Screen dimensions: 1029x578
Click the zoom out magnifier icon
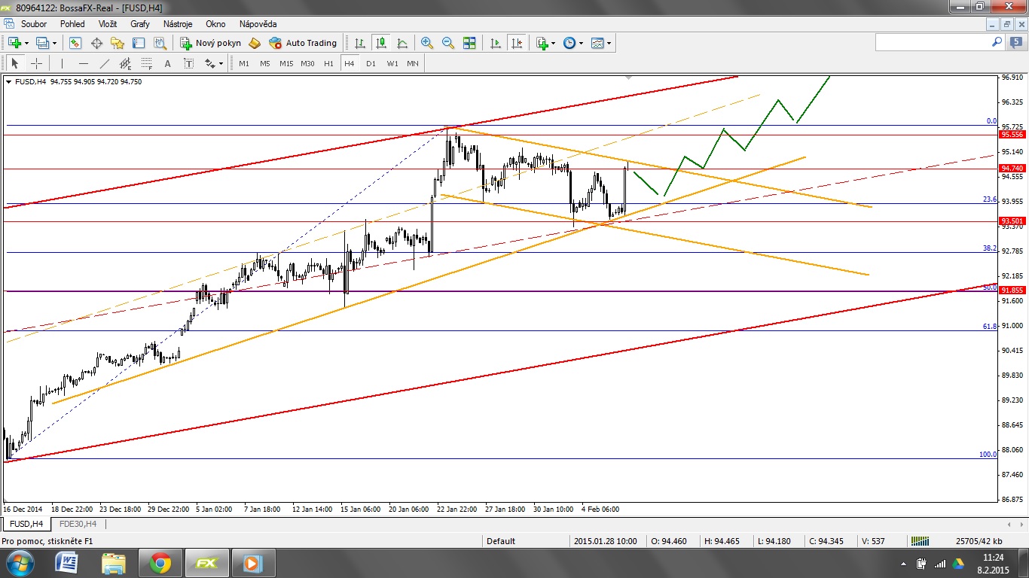(448, 43)
